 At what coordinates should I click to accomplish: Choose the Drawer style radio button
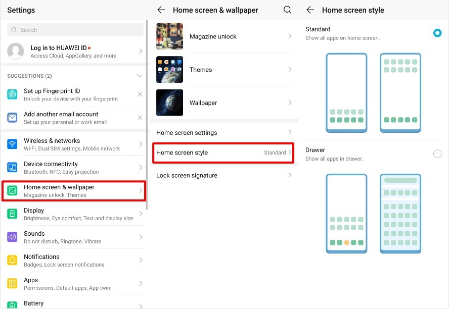pos(437,153)
